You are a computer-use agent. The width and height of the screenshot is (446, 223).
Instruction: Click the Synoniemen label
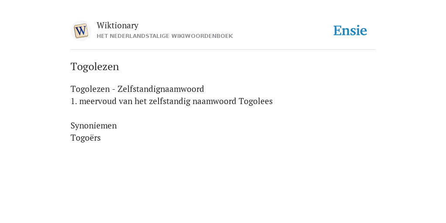(94, 126)
